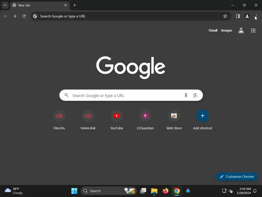Click the address bar
The height and width of the screenshot is (197, 262).
[x=131, y=16]
